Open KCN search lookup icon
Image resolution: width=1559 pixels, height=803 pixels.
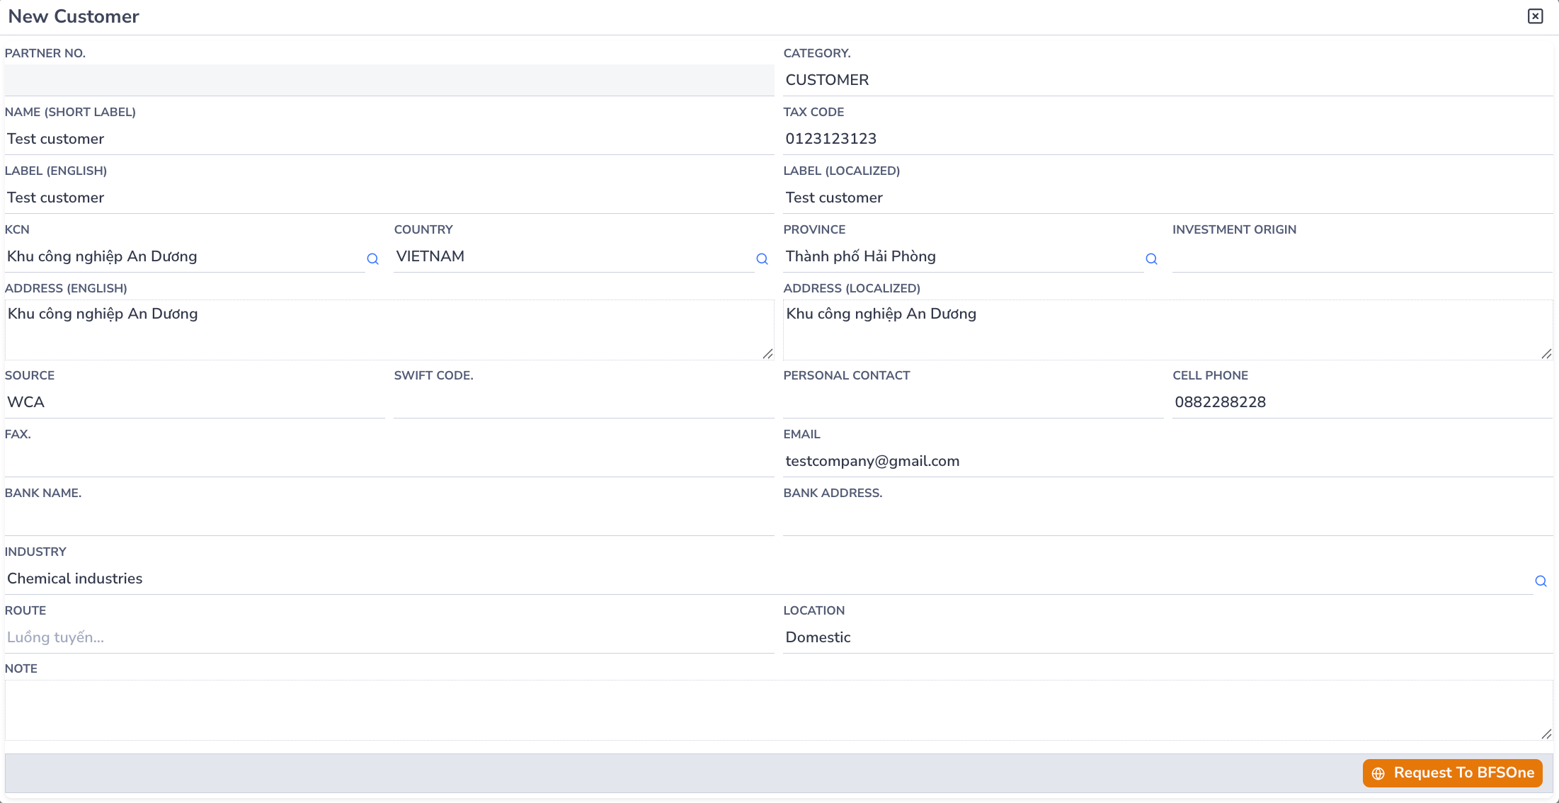(x=372, y=259)
